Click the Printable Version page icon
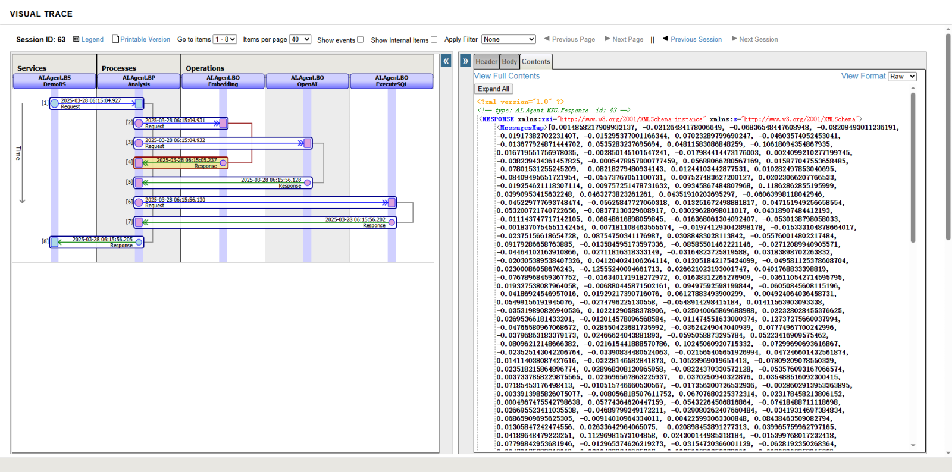 116,39
